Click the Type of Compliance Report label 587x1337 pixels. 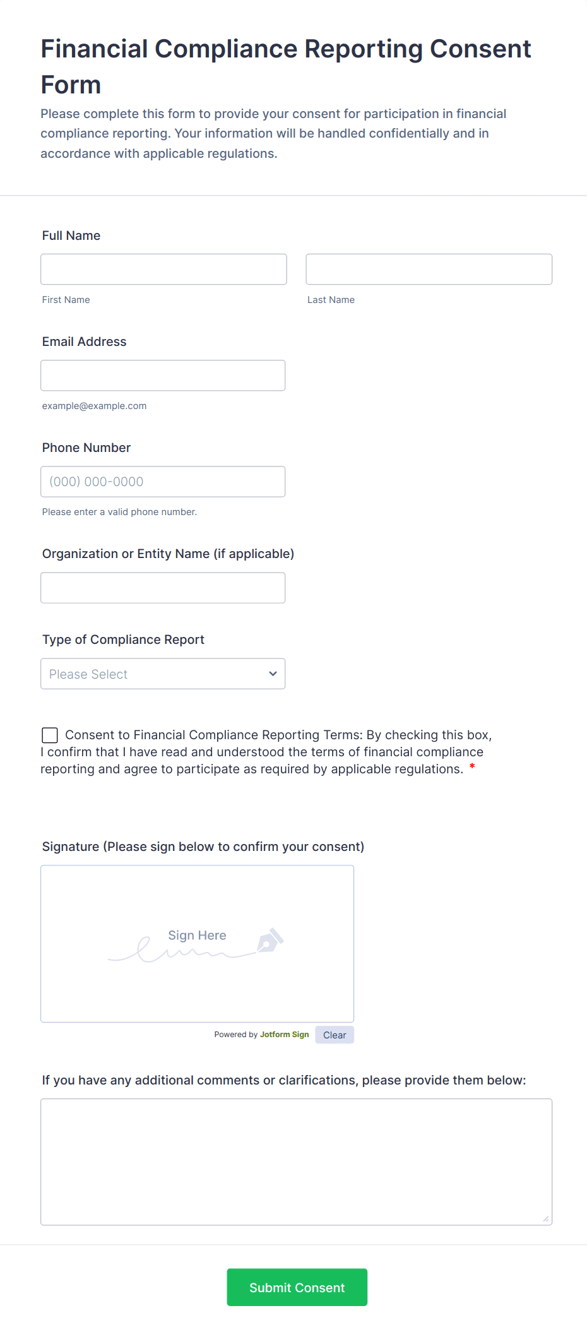123,639
